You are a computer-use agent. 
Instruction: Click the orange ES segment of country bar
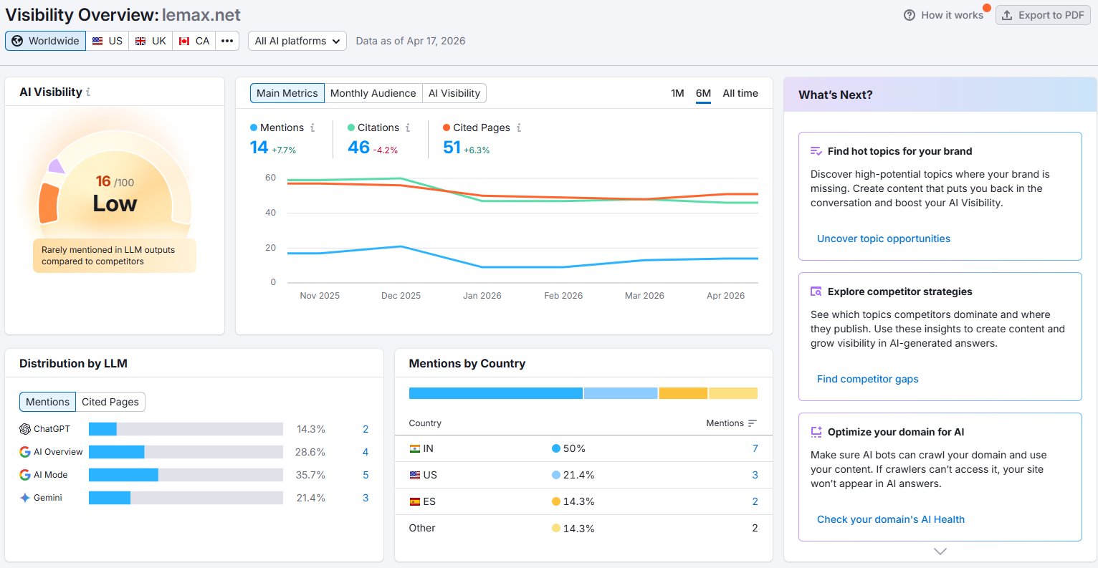tap(683, 393)
